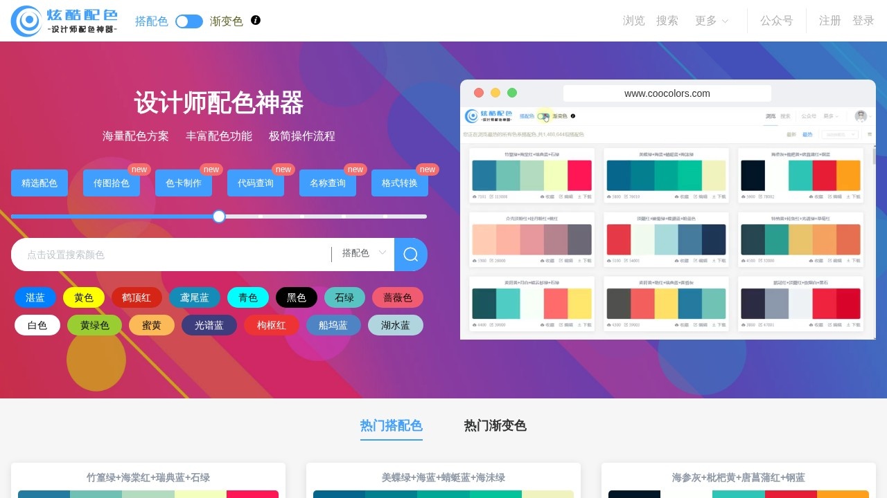
Task: Click the feature carousel slider handle
Action: click(x=219, y=216)
